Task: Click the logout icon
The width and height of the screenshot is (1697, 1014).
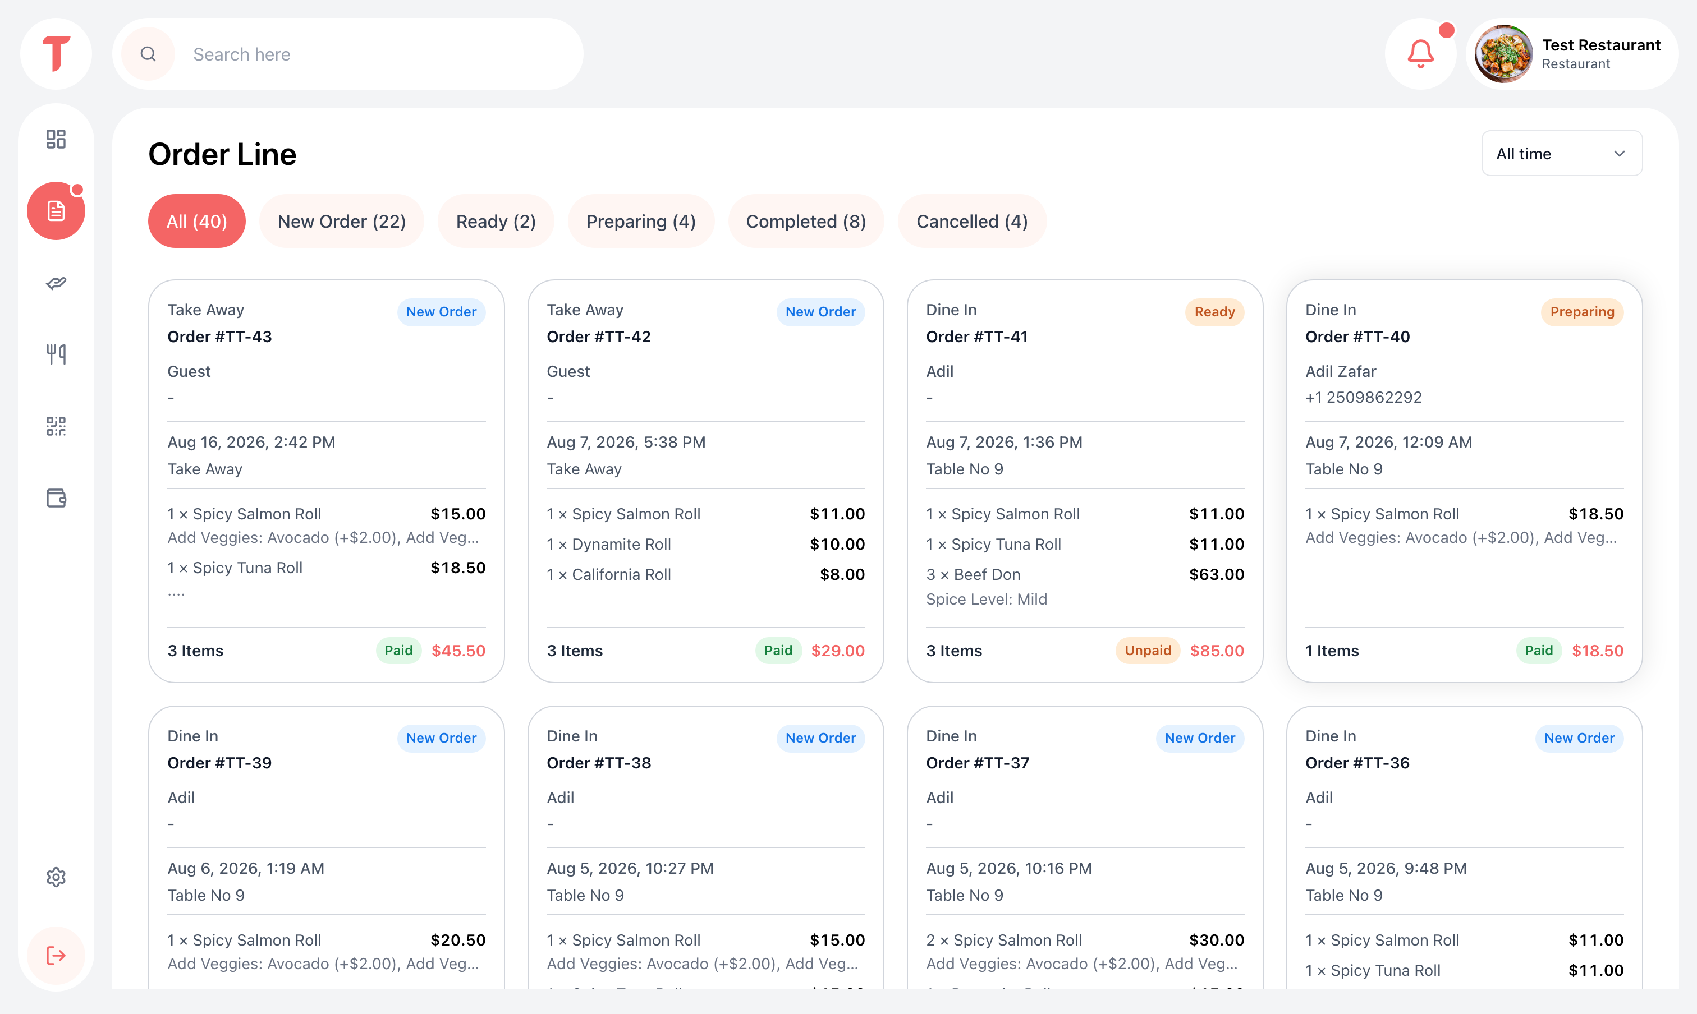Action: point(56,955)
